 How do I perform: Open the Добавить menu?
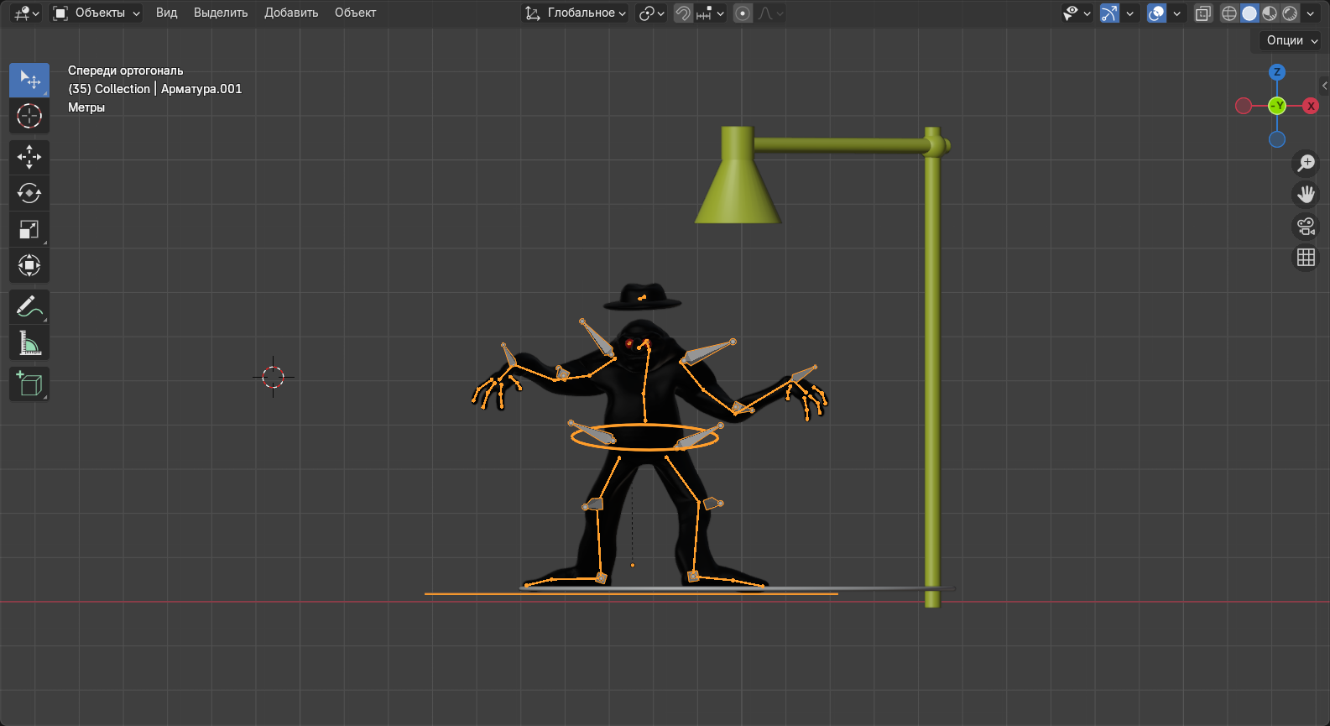point(291,13)
